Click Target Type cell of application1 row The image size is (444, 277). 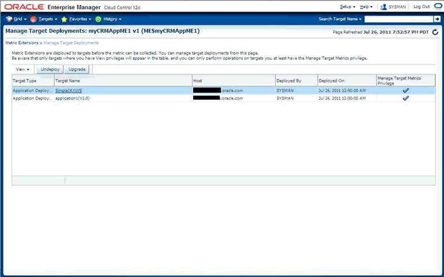pos(32,98)
